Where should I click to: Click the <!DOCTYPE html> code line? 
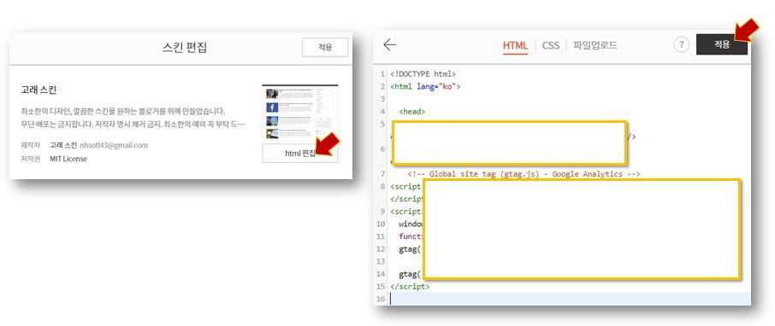click(423, 74)
